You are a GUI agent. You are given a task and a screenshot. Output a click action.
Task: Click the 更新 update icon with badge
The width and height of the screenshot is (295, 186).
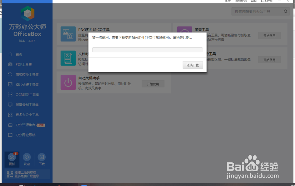click(12, 157)
